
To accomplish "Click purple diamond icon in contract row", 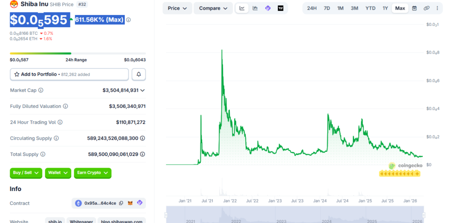I will point(140,203).
